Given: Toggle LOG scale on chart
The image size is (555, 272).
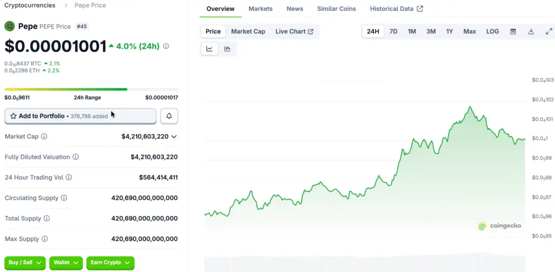Looking at the screenshot, I should (492, 31).
